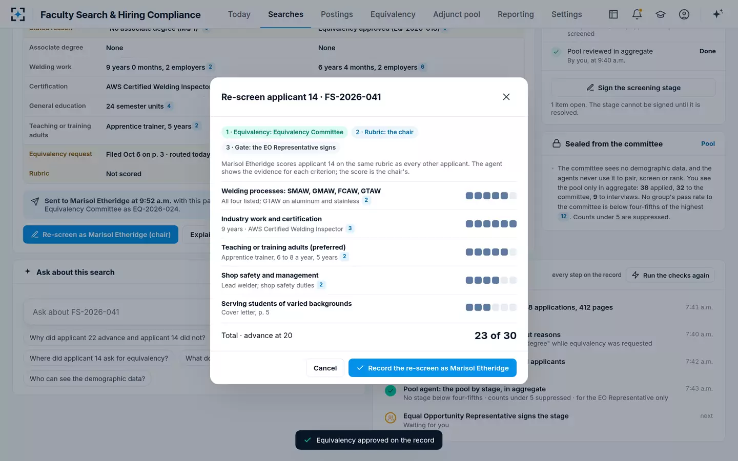Click the graduation cap icon in the header
Image resolution: width=738 pixels, height=461 pixels.
pos(661,14)
